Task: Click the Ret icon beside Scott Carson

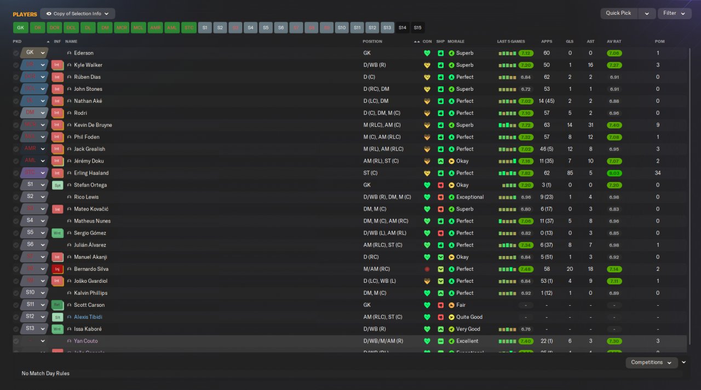Action: coord(58,305)
